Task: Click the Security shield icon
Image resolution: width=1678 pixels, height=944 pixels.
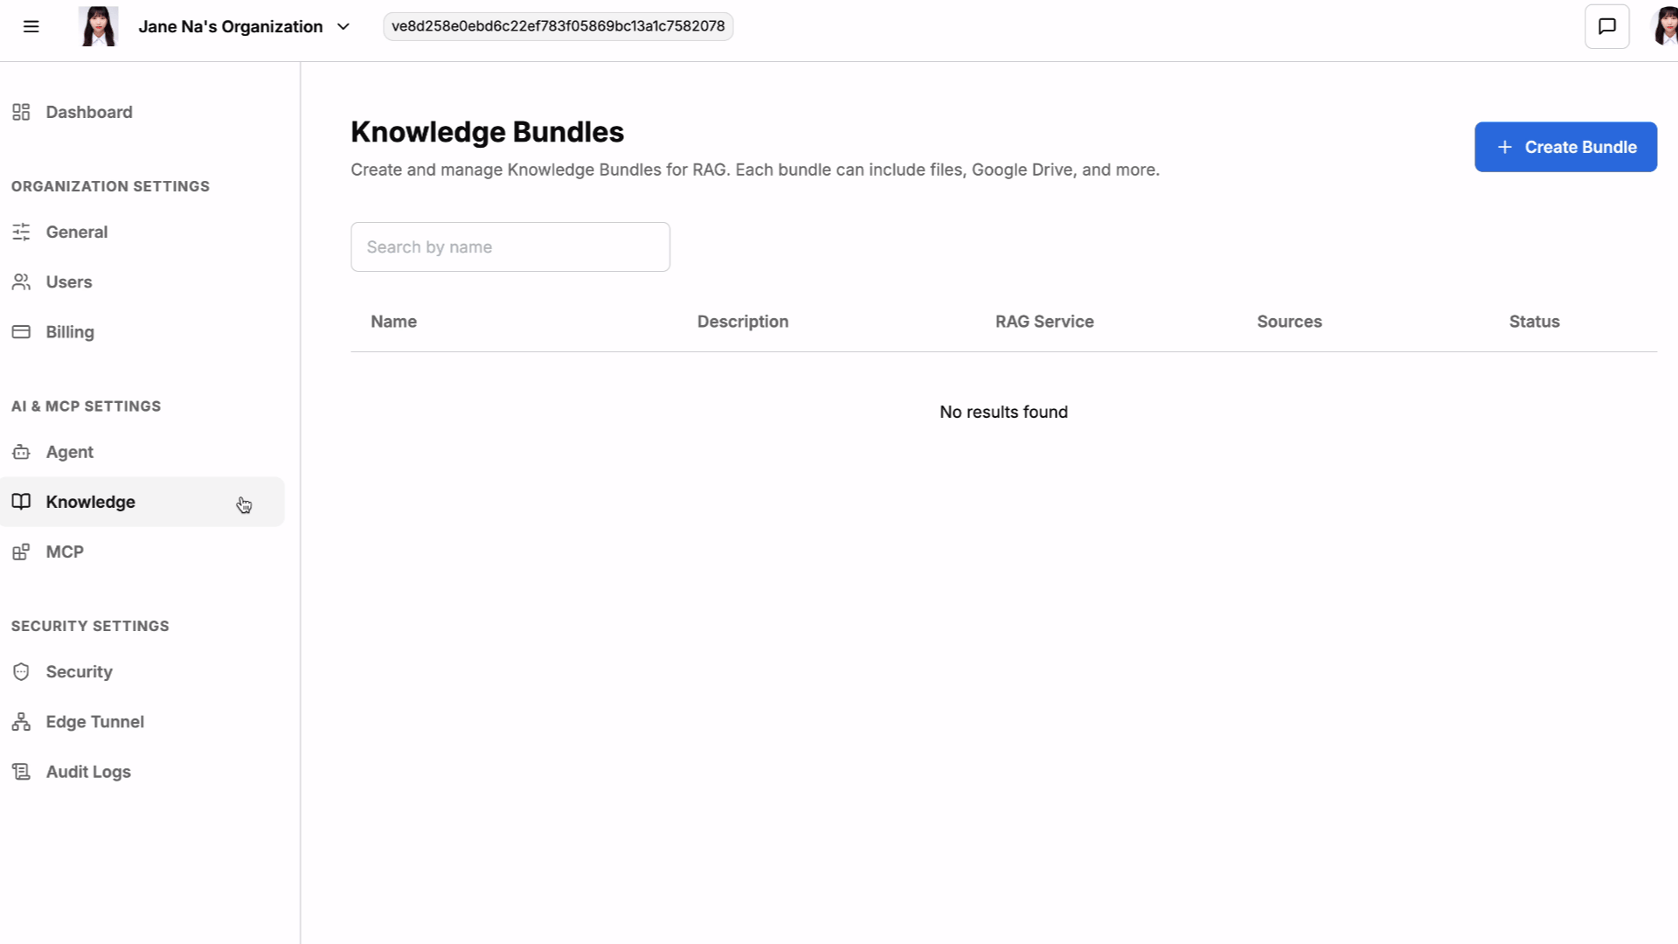Action: tap(21, 671)
